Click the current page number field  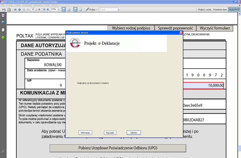click(33, 10)
